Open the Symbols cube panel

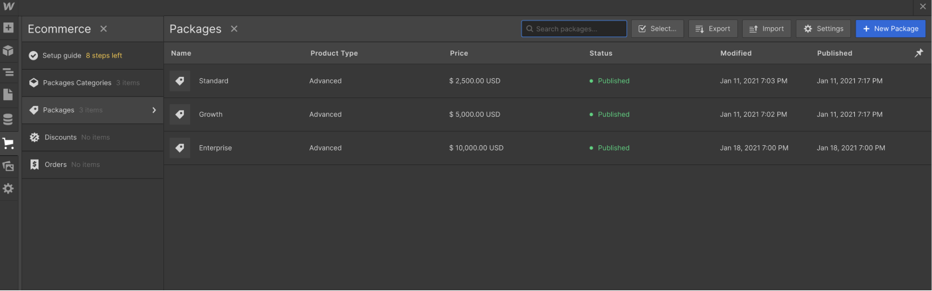click(8, 50)
